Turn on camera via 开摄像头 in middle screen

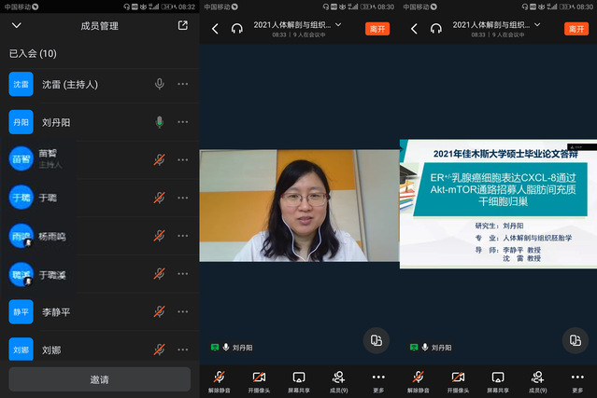coord(259,380)
